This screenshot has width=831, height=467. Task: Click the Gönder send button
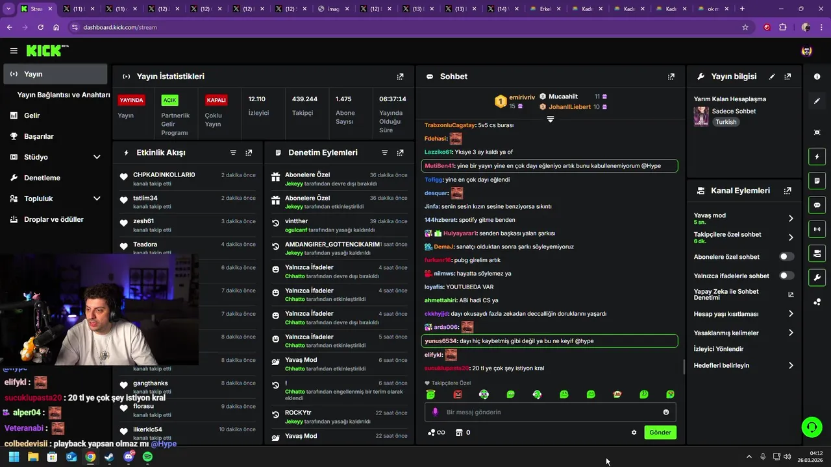click(x=660, y=433)
